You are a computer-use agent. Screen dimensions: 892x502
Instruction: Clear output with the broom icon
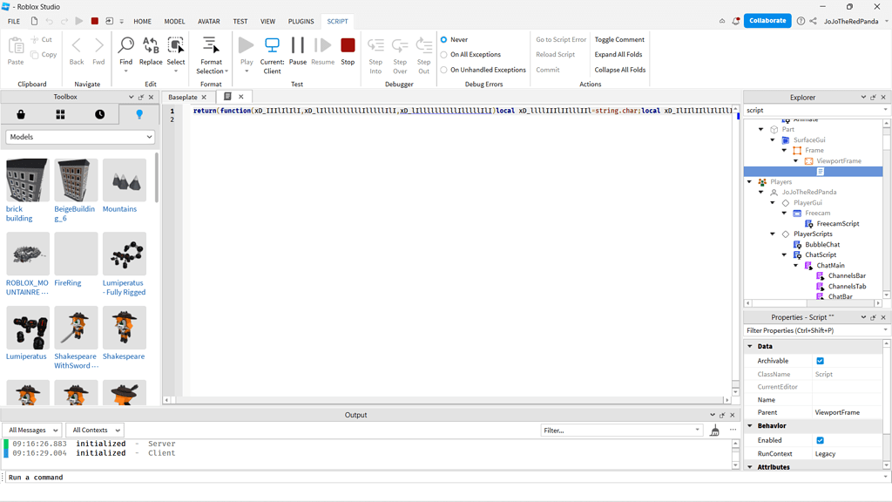click(x=714, y=431)
